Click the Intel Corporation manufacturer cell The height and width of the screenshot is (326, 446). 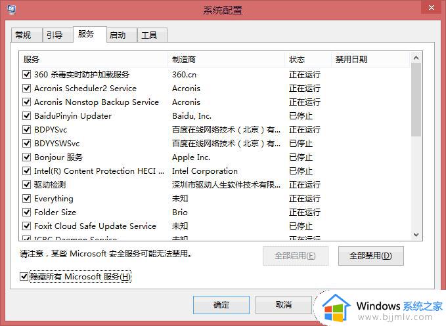click(x=205, y=171)
